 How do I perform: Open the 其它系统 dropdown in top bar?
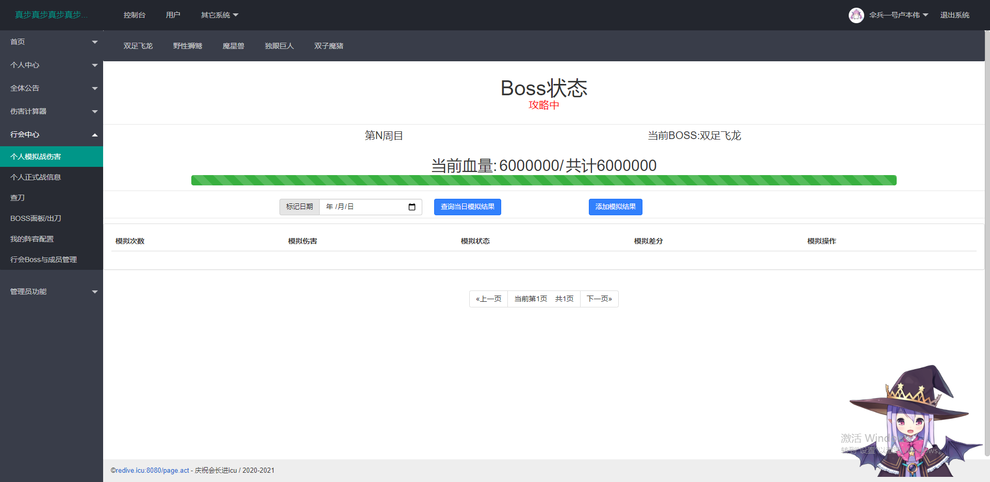[x=220, y=15]
